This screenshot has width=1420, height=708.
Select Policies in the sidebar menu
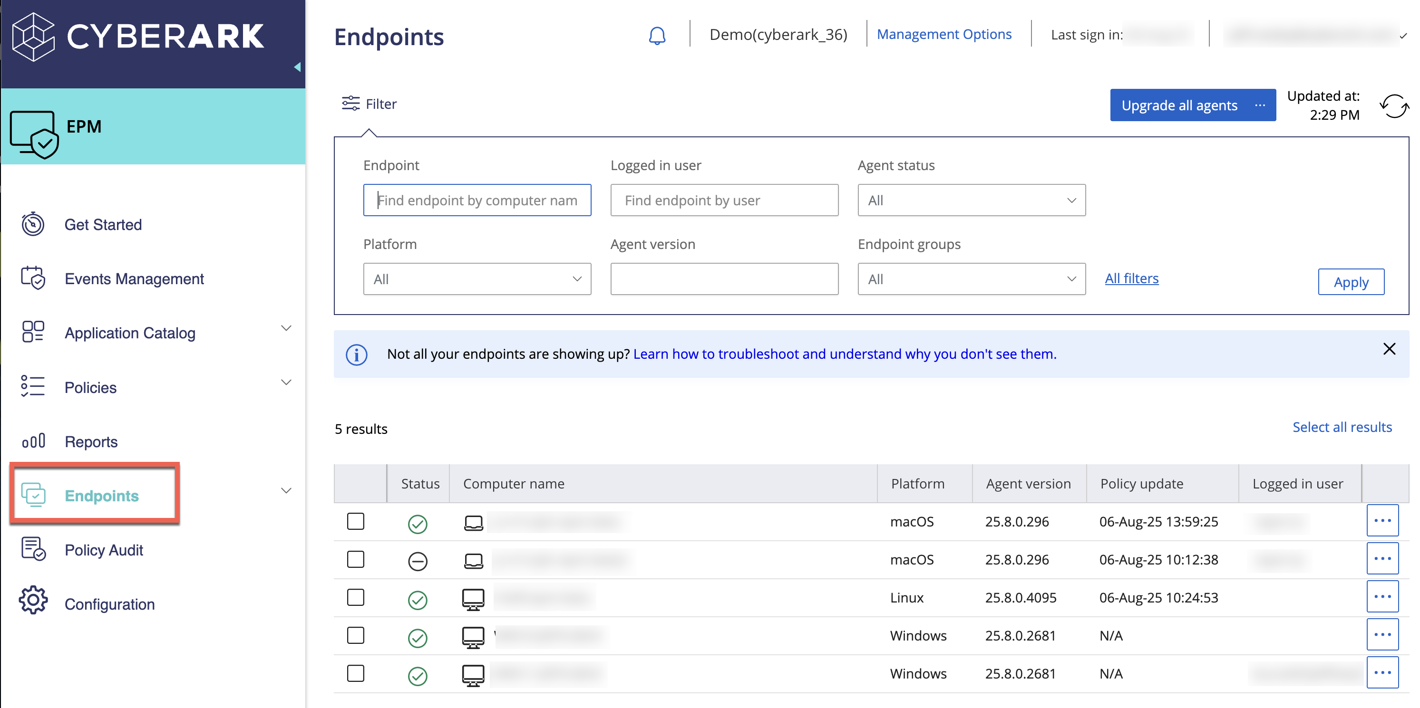tap(90, 387)
